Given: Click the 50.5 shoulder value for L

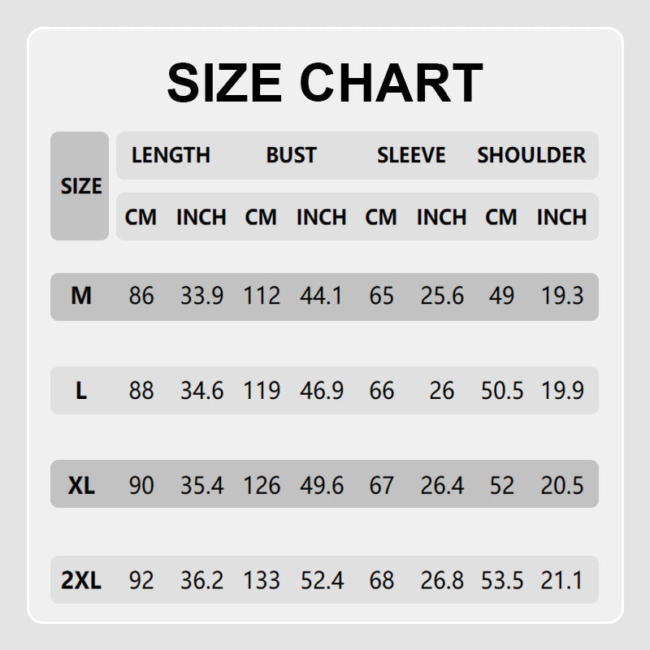Looking at the screenshot, I should (x=501, y=391).
